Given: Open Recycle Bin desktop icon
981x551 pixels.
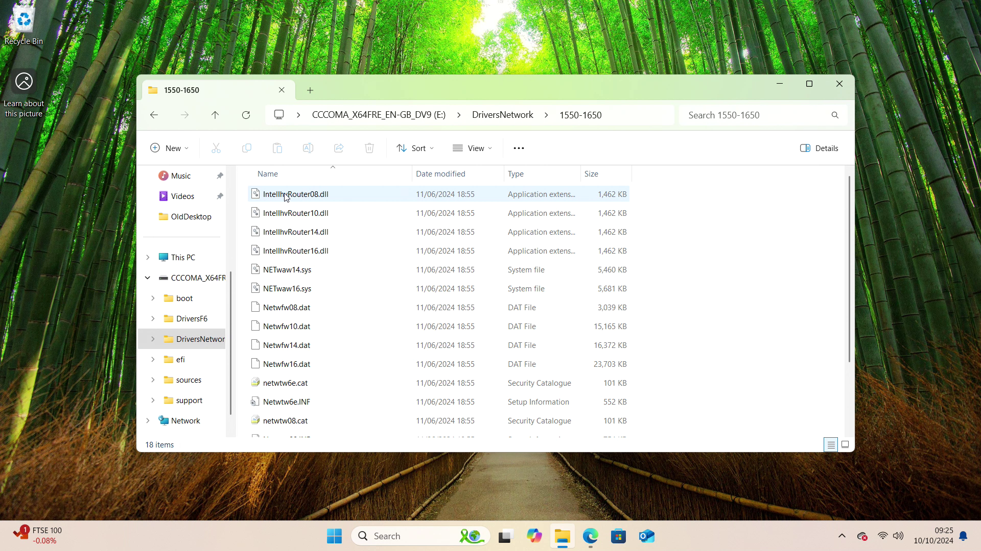Looking at the screenshot, I should (24, 26).
